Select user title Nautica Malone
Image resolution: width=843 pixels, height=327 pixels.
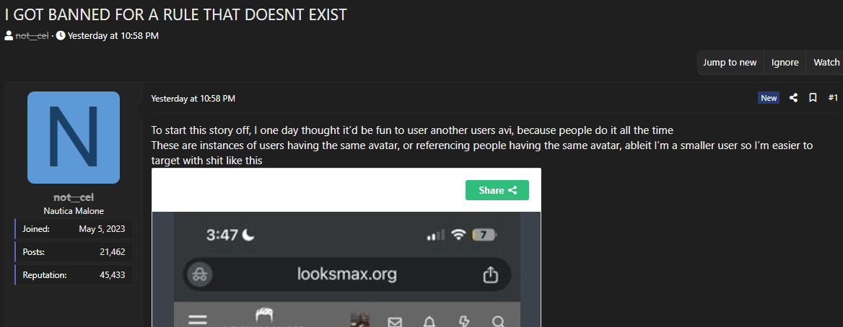[74, 211]
